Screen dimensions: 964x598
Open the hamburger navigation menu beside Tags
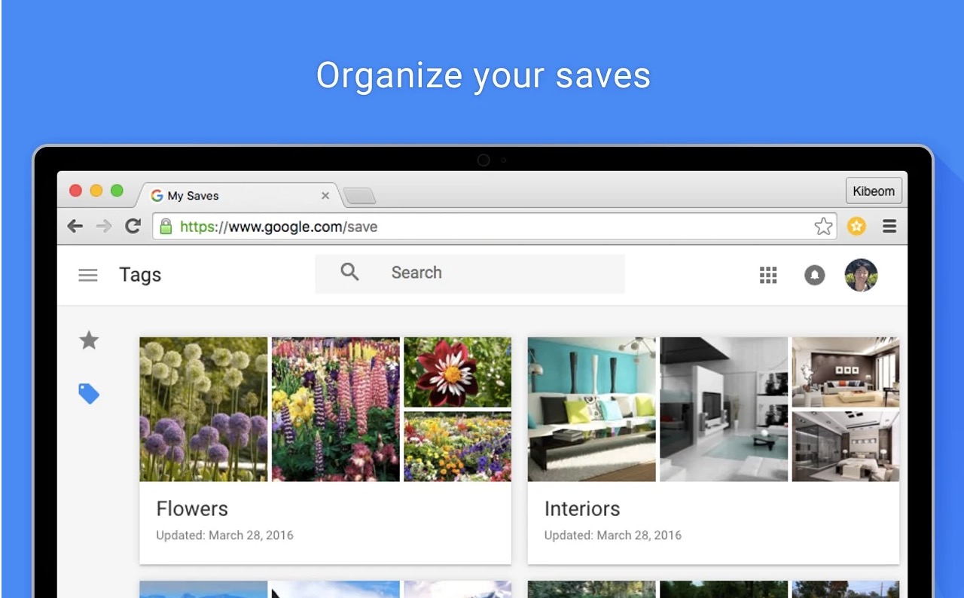pyautogui.click(x=88, y=276)
